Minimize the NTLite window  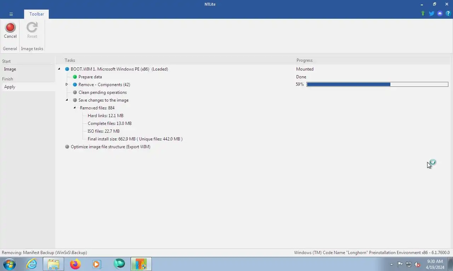422,4
